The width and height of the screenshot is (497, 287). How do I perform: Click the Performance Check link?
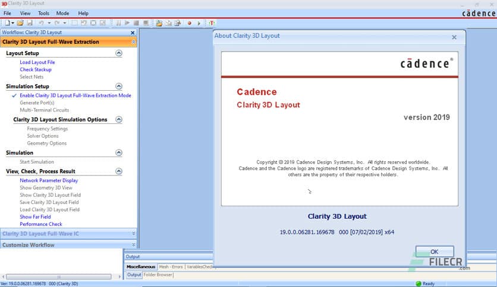pos(41,224)
